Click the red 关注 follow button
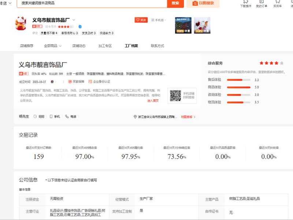293x220 pixels. [141, 20]
